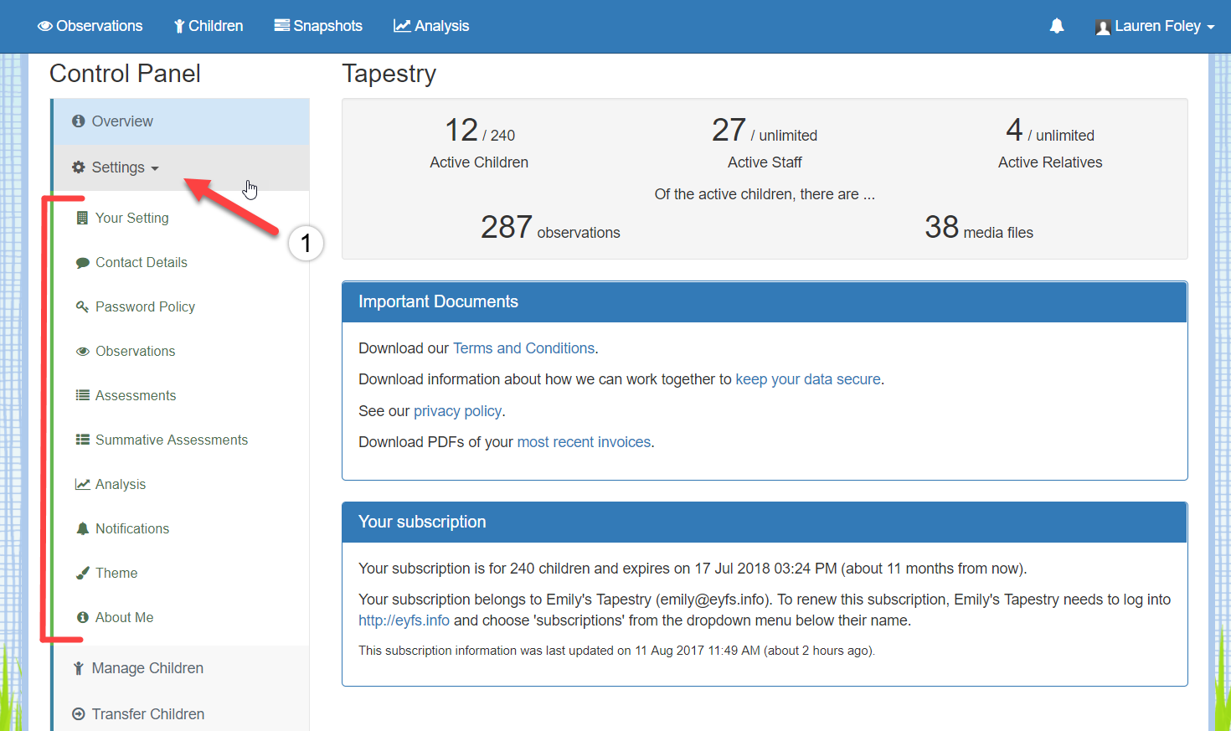Click the Control Panel heading

tap(125, 74)
